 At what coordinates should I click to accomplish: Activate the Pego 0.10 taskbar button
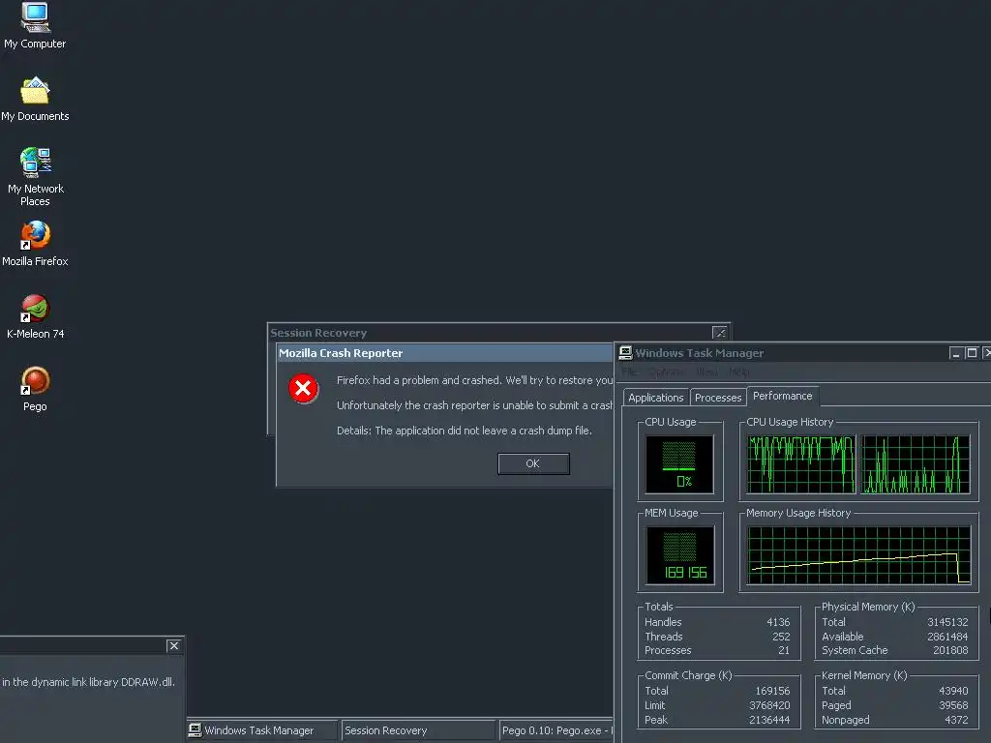pyautogui.click(x=556, y=729)
